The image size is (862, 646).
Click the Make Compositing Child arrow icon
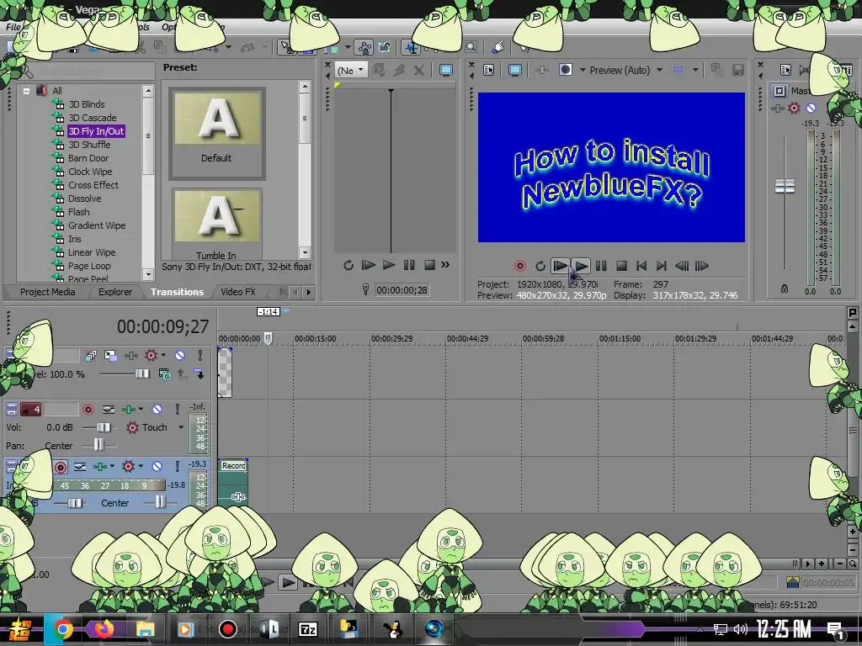pos(200,374)
